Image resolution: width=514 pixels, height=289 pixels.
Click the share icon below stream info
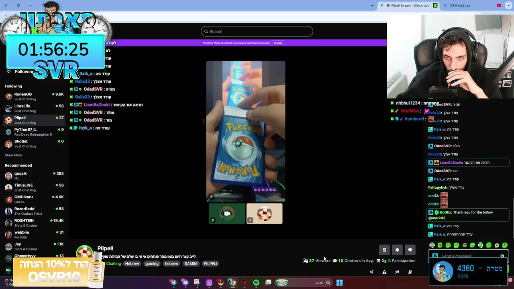371,272
